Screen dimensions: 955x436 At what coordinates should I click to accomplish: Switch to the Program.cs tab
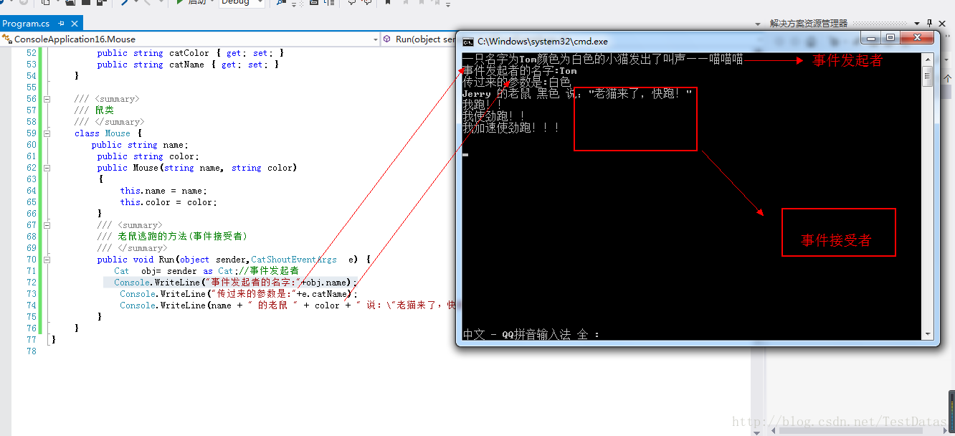tap(27, 24)
